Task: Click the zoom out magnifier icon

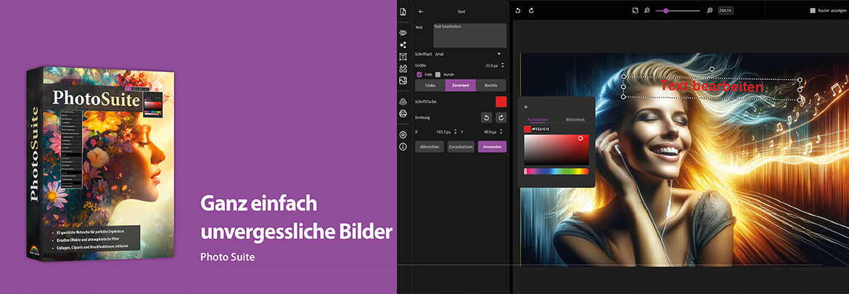Action: pos(647,11)
